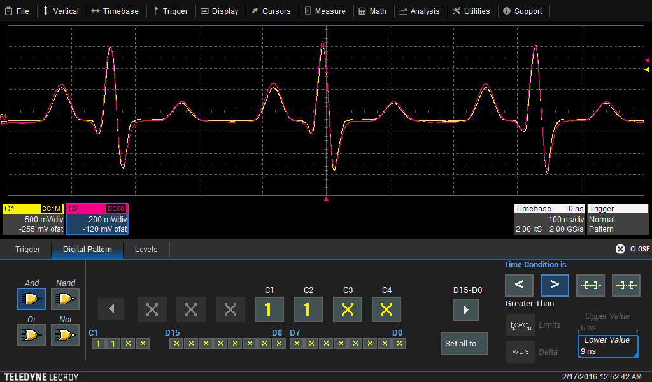Select the Nor logic gate icon

(x=65, y=335)
